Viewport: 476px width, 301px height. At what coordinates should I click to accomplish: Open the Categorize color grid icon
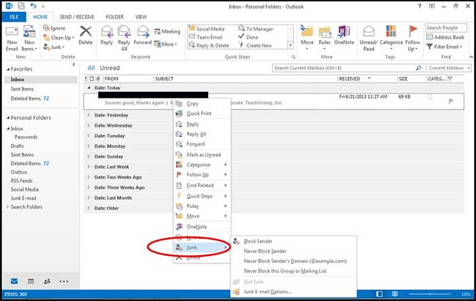click(x=391, y=31)
